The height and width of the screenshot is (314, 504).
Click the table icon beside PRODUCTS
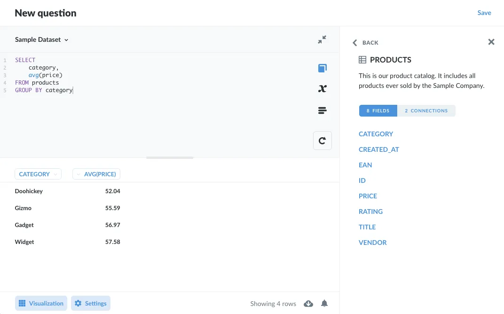(362, 60)
